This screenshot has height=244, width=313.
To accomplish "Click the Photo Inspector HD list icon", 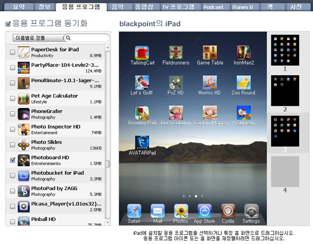I will [23, 129].
